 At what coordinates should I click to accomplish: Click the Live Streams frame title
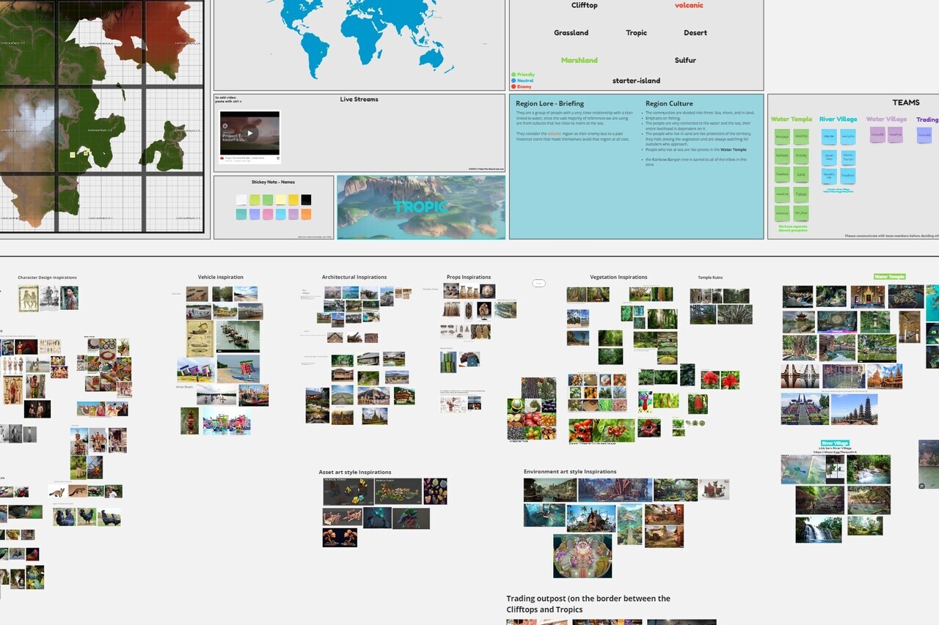359,99
